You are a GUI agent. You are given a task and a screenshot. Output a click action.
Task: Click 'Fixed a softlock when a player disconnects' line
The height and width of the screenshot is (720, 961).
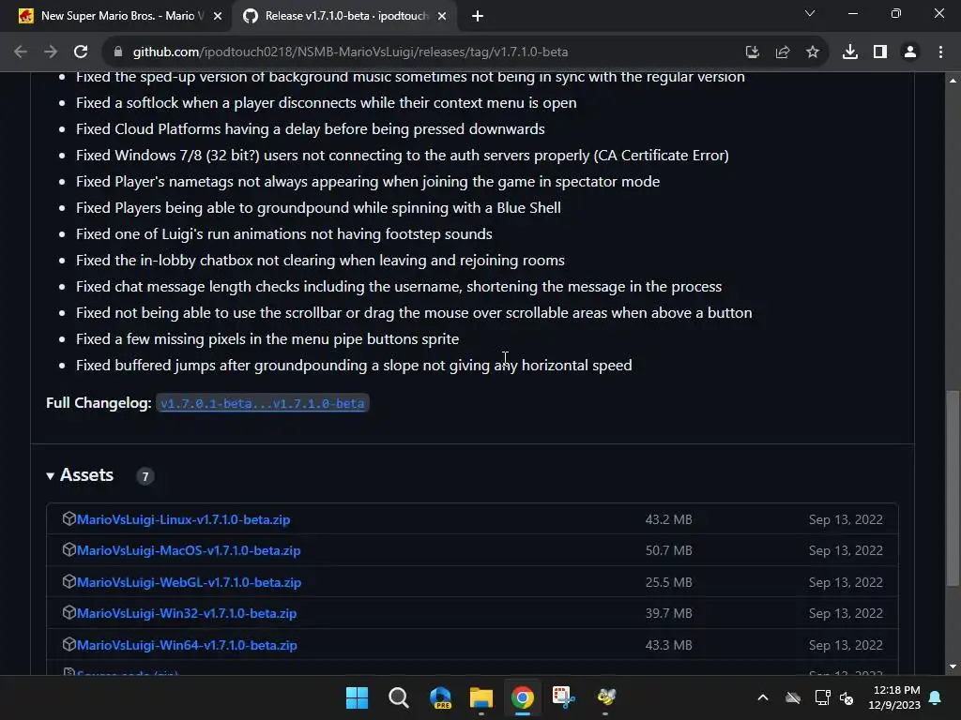coord(326,103)
